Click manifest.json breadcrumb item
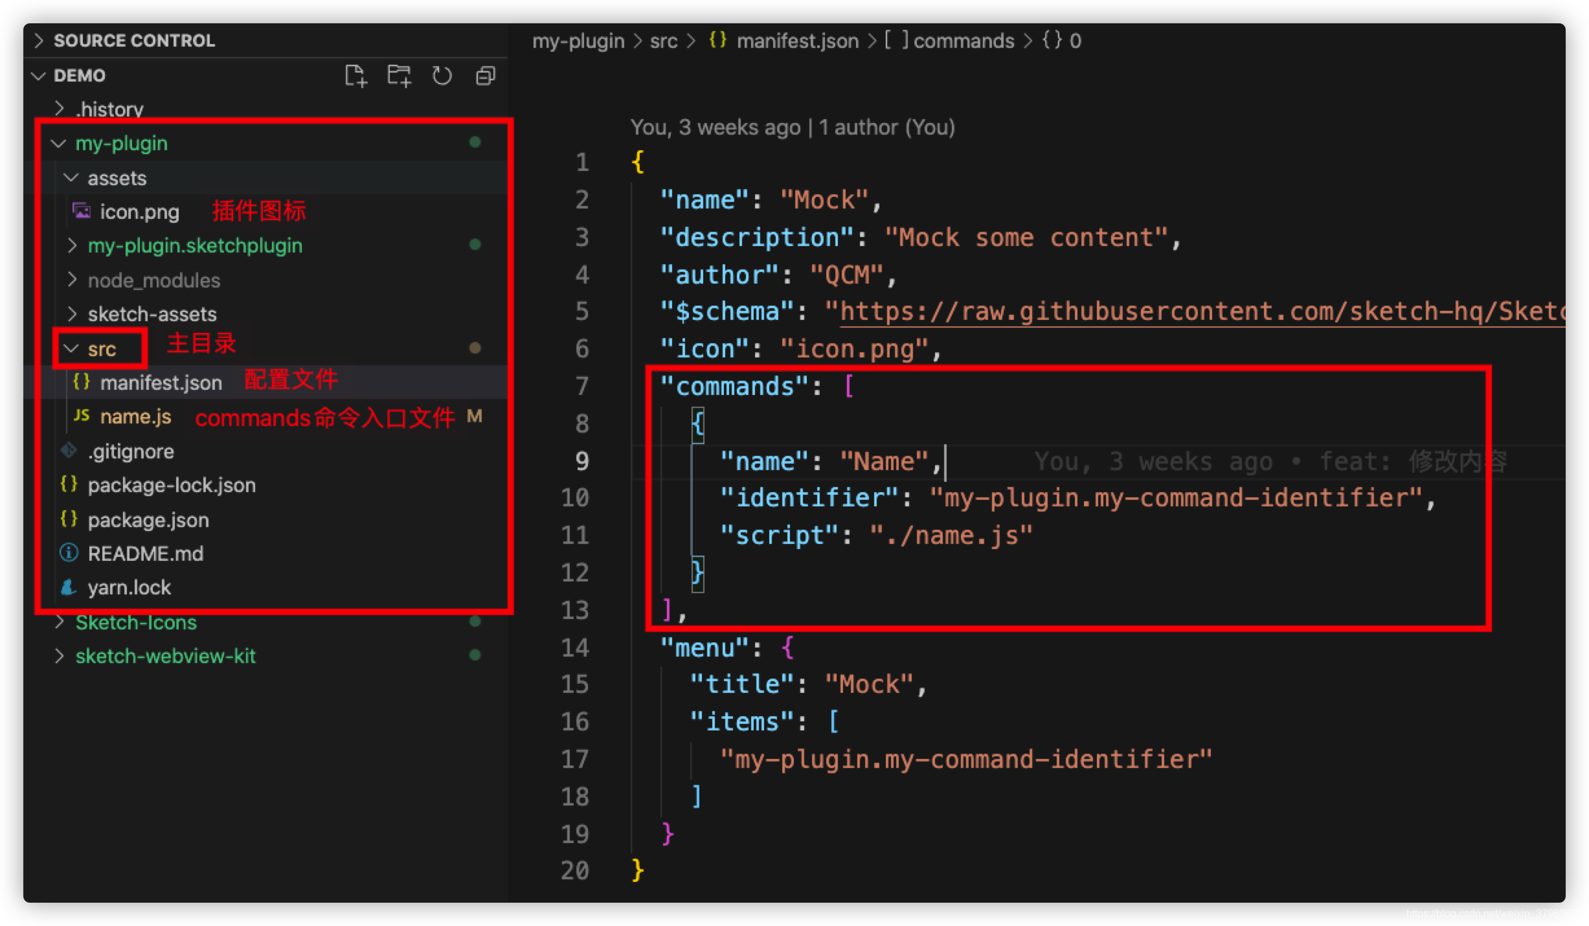 coord(797,41)
